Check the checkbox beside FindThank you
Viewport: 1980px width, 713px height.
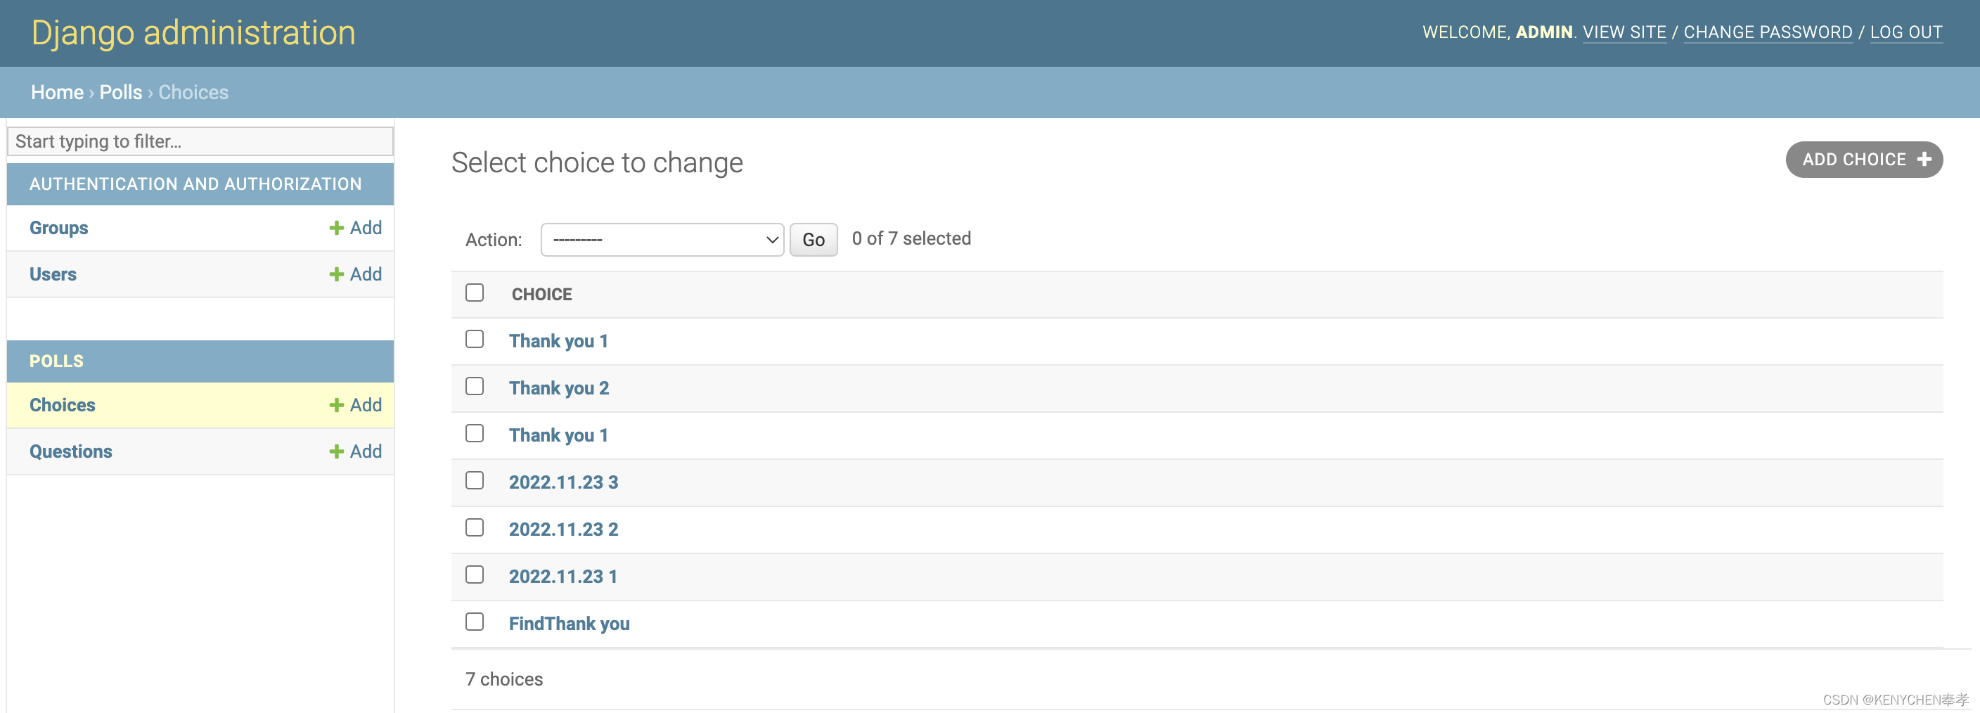click(x=474, y=622)
